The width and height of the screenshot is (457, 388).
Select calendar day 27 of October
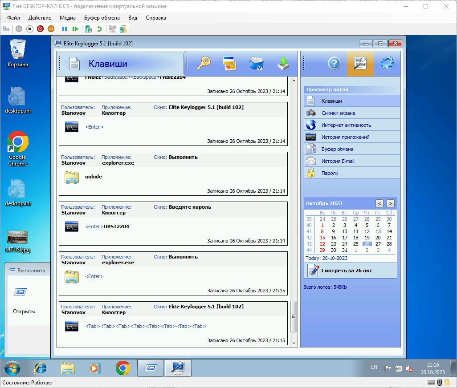(x=378, y=244)
